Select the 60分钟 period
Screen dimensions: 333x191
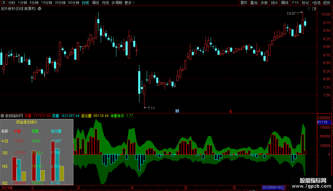[x=74, y=3]
